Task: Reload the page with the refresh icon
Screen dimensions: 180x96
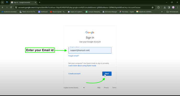Action: coord(11,7)
